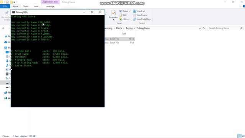Click the OneDrive cloud icon in sidebar

coord(6,42)
